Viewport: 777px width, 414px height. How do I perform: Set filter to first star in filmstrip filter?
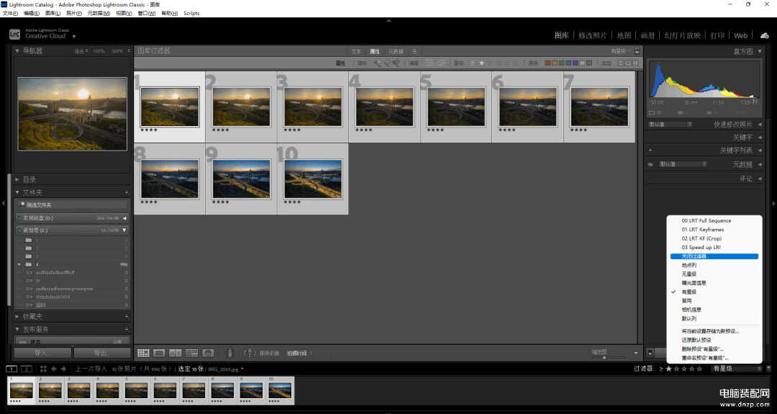(668, 369)
